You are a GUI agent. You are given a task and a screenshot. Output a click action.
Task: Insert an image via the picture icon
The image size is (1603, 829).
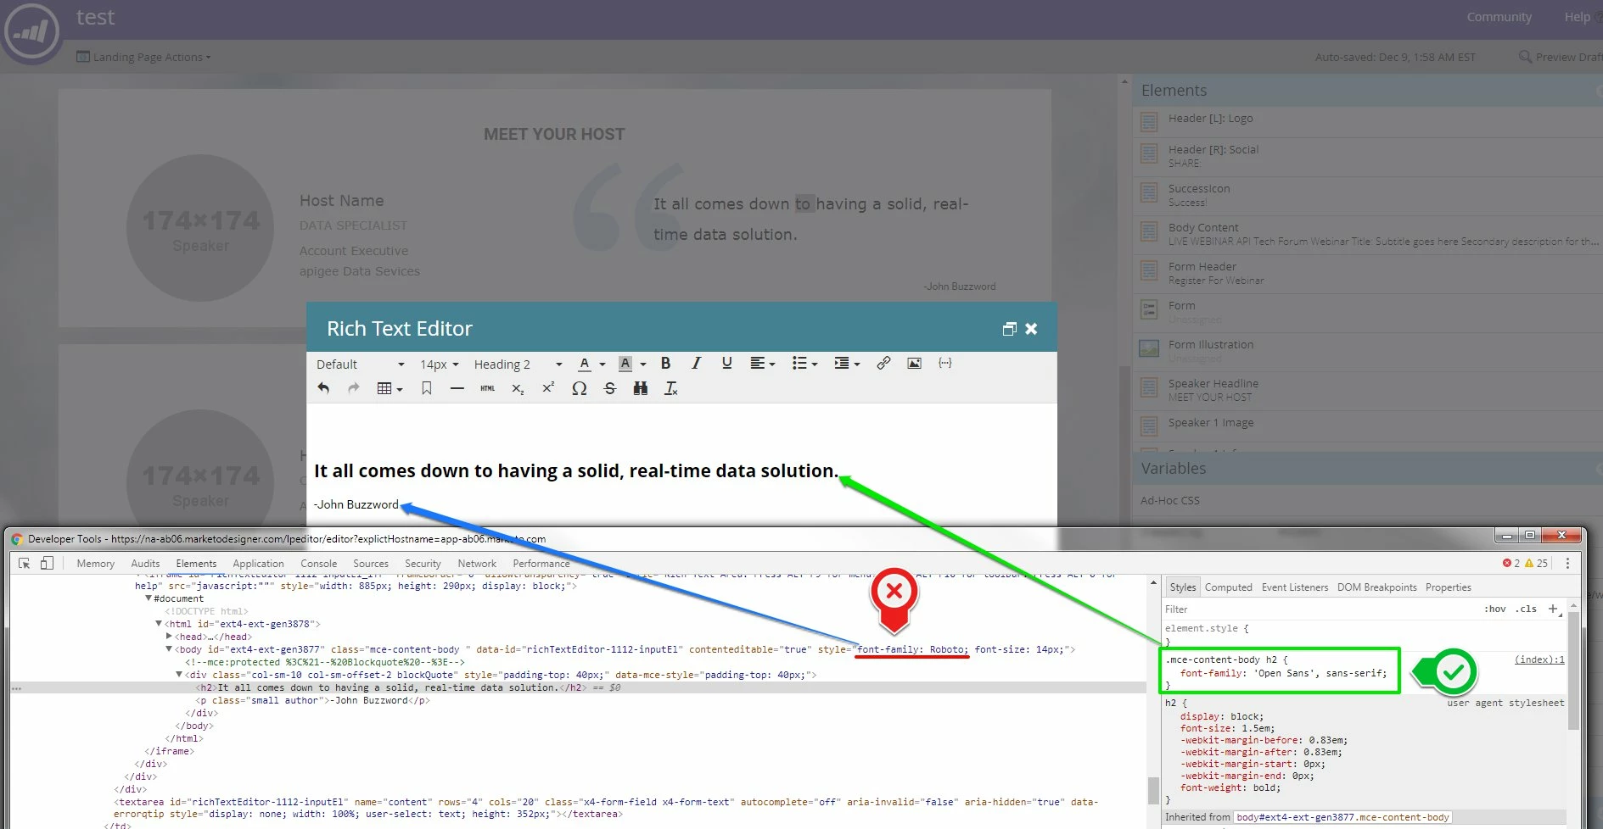click(x=914, y=363)
